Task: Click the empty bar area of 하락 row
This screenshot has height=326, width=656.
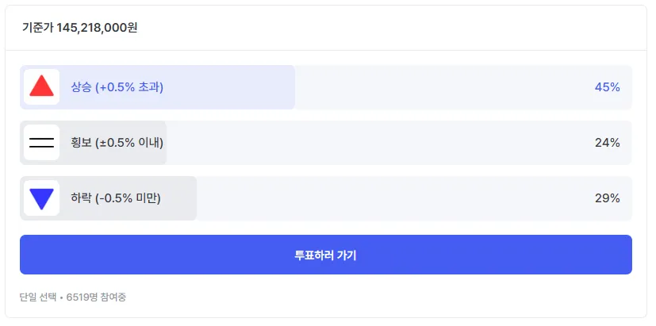Action: point(389,198)
